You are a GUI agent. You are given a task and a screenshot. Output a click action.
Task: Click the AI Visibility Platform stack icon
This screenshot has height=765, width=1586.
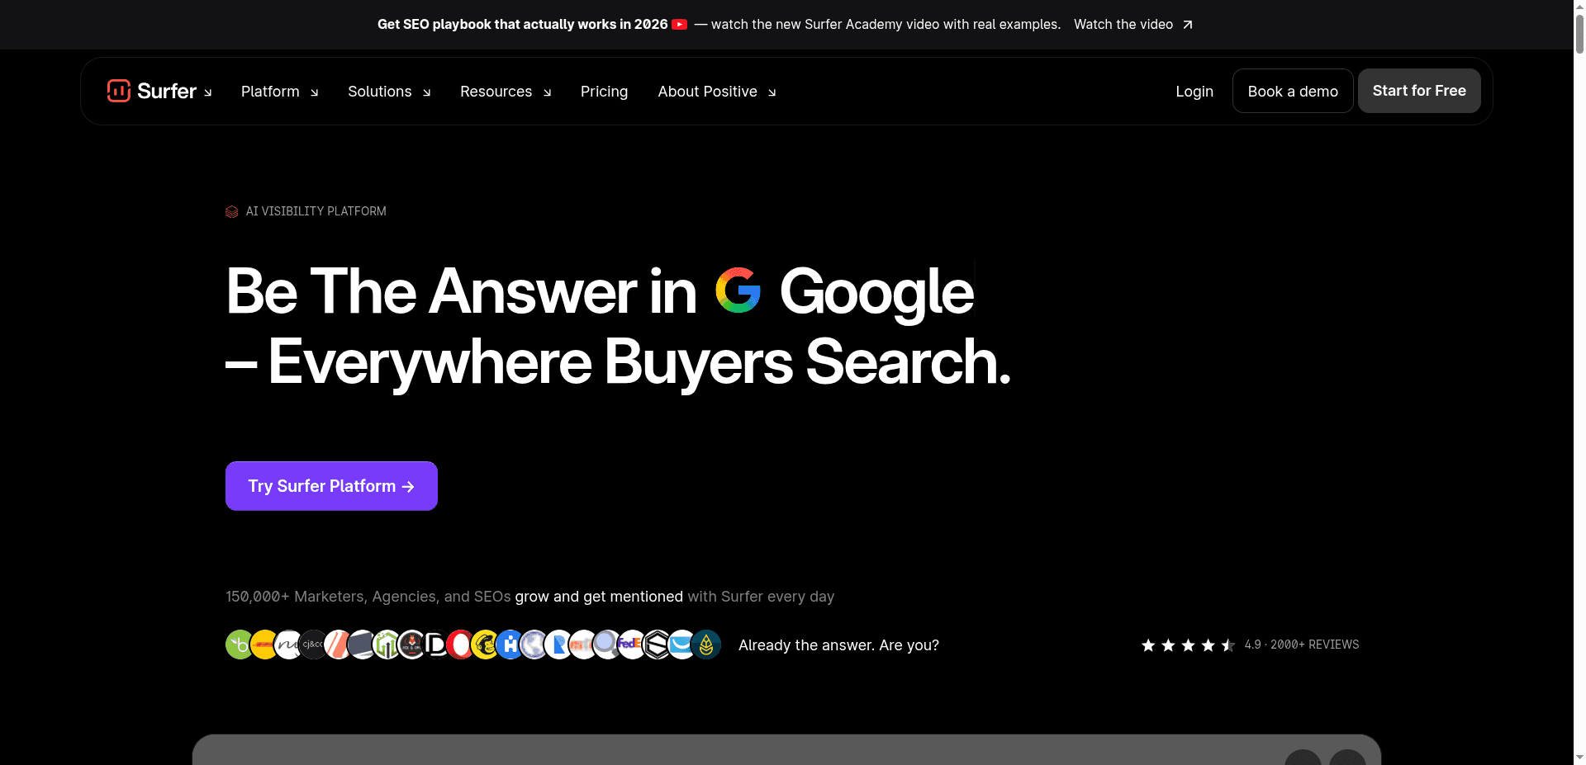tap(232, 212)
